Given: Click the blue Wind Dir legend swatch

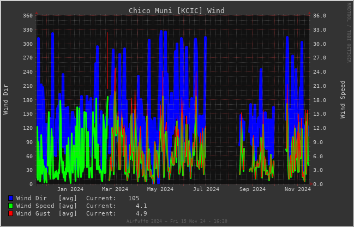Looking at the screenshot, I should coord(10,198).
